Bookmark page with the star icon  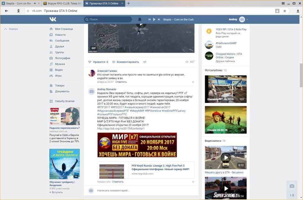click(x=285, y=11)
